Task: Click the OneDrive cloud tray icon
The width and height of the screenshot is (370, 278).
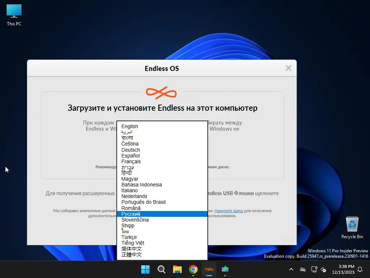Action: [x=303, y=269]
